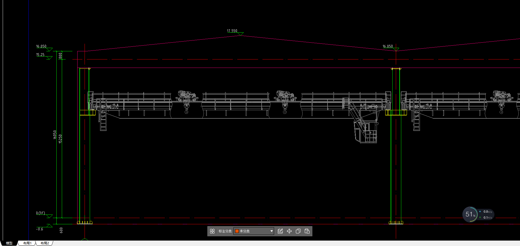Click the edit annotation pencil icon
This screenshot has width=520, height=246.
click(x=280, y=231)
